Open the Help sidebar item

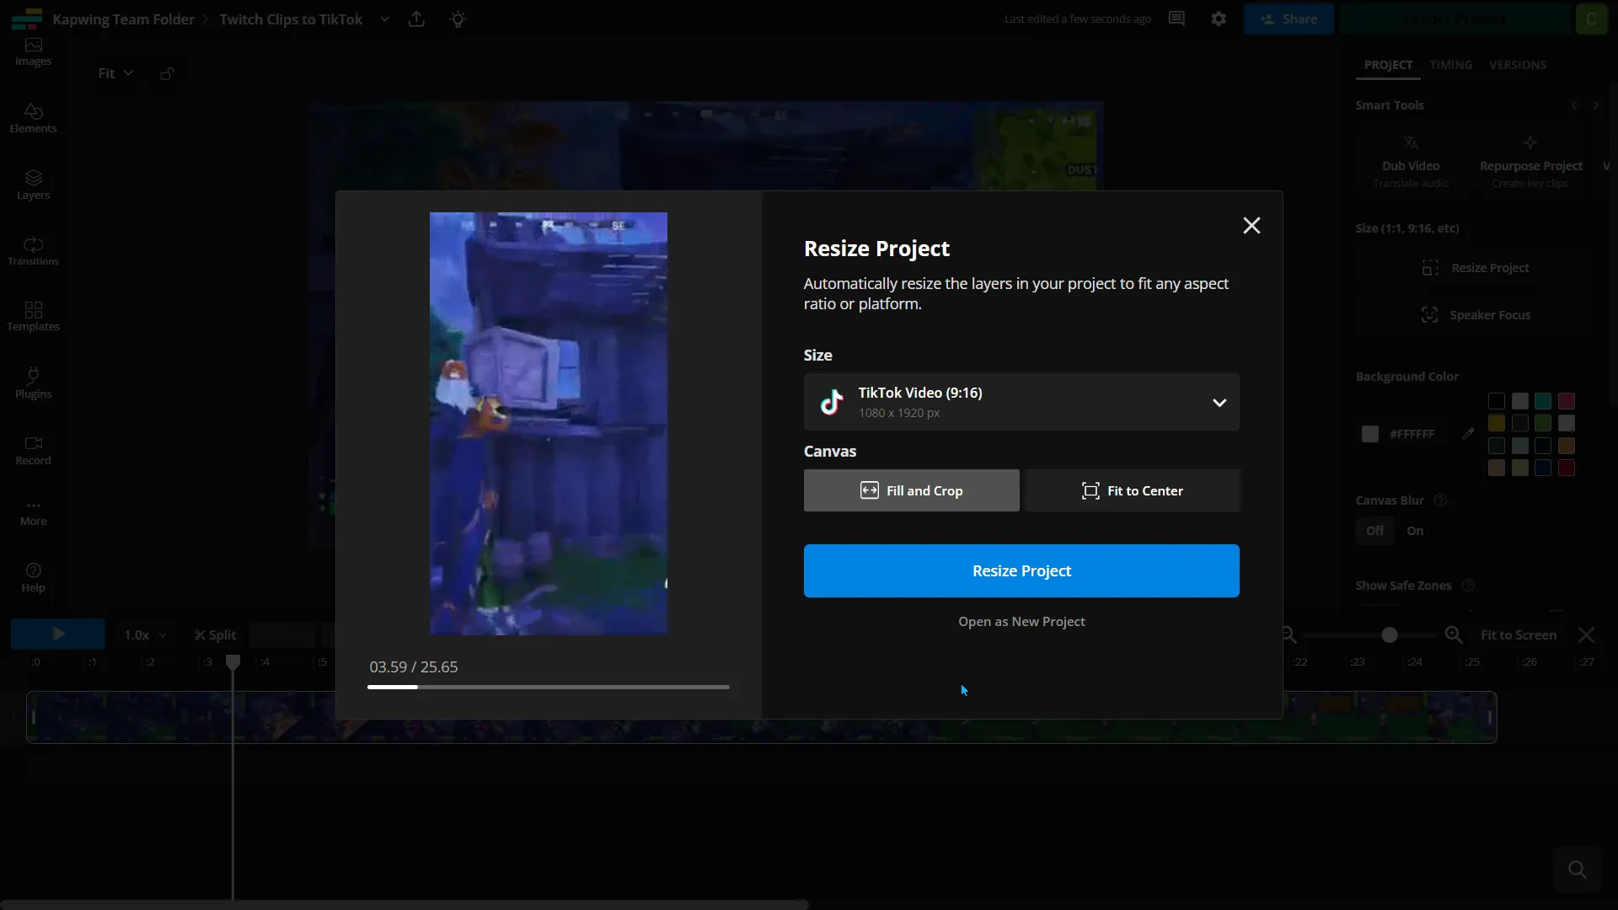click(33, 578)
